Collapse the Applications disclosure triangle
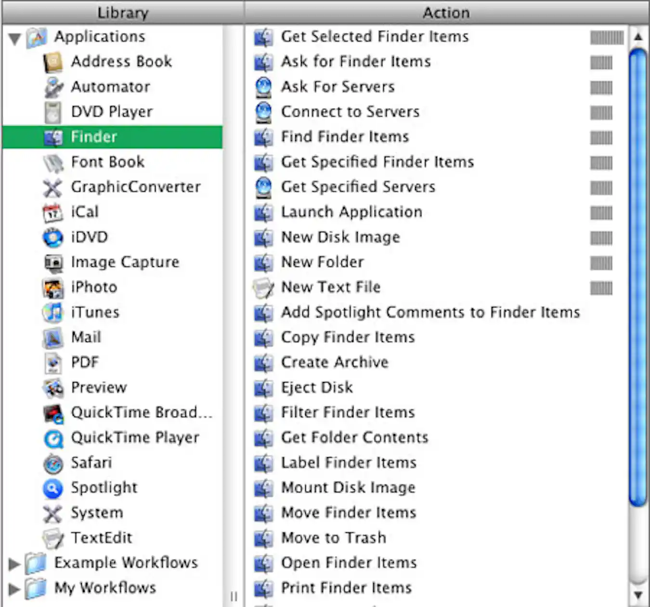 (15, 38)
